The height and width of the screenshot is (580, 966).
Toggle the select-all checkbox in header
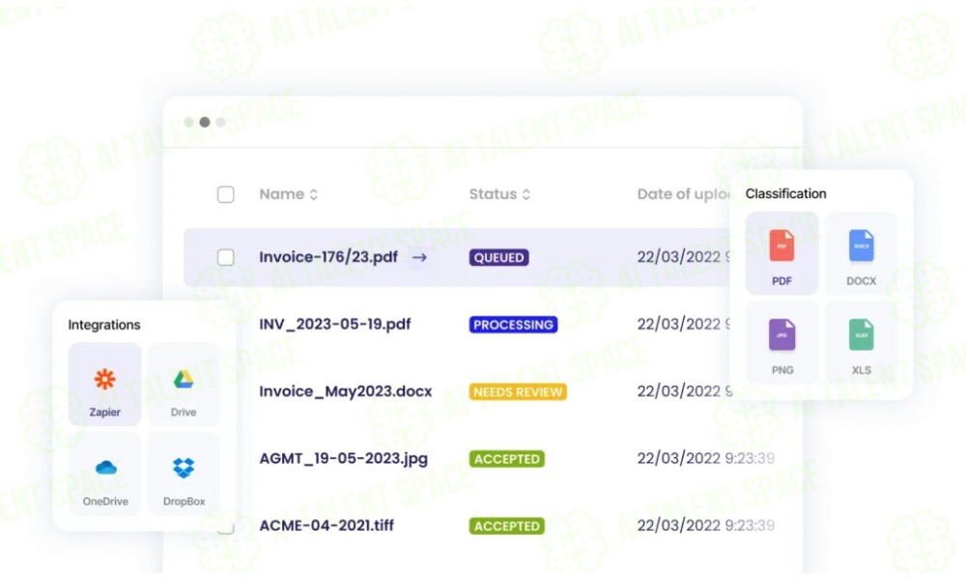pyautogui.click(x=225, y=194)
